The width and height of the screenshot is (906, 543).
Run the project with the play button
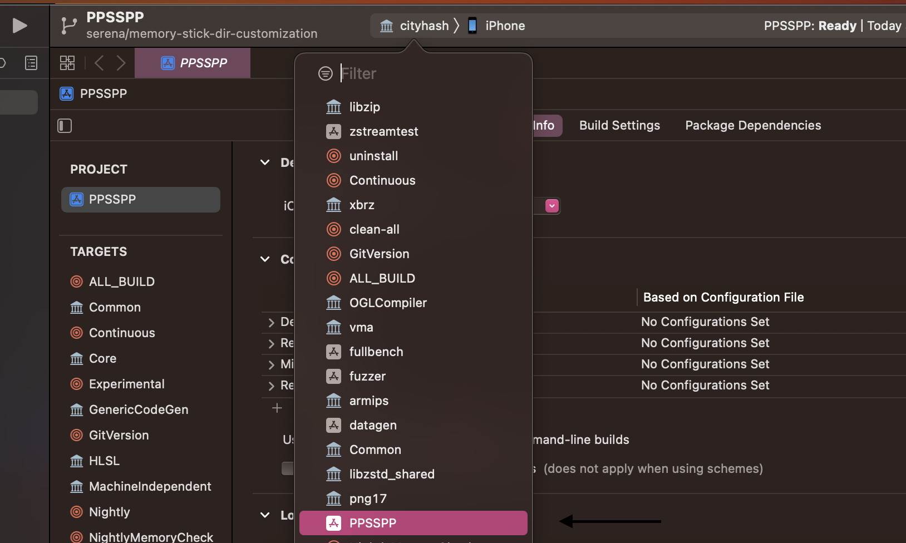point(19,26)
